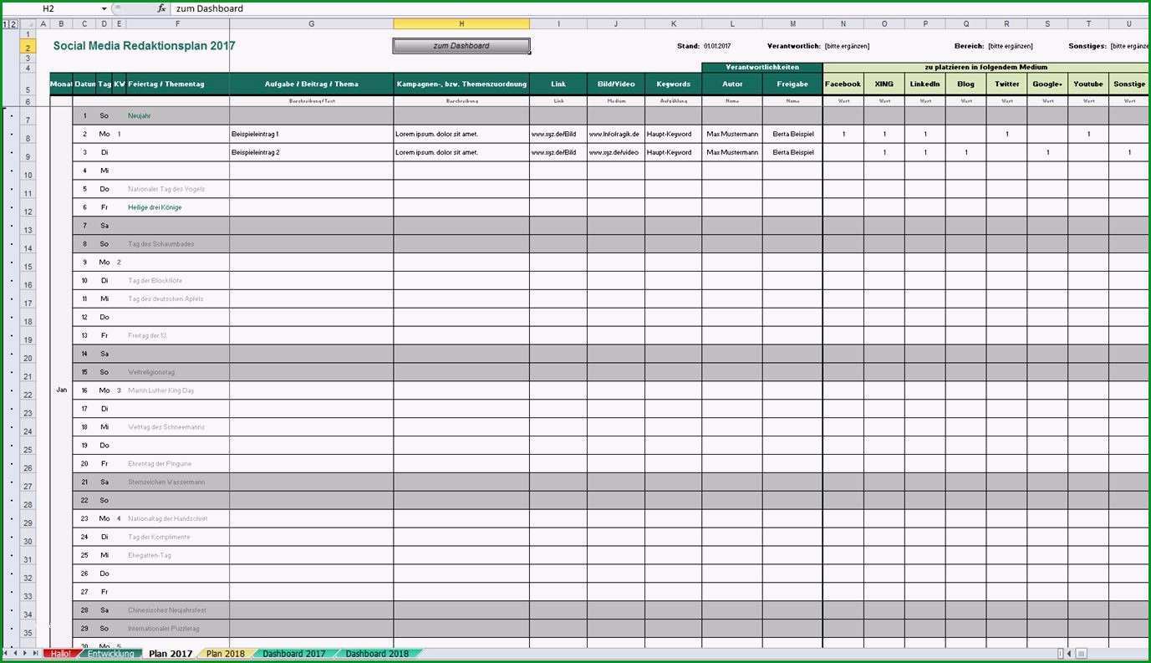Click bitte ergänzen next to Bereich

1010,46
